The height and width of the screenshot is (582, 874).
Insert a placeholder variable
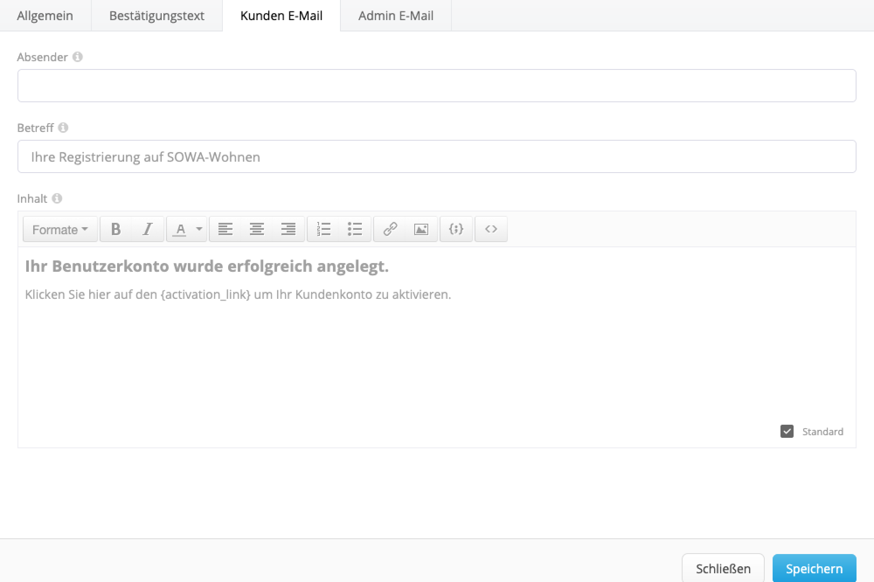point(456,229)
